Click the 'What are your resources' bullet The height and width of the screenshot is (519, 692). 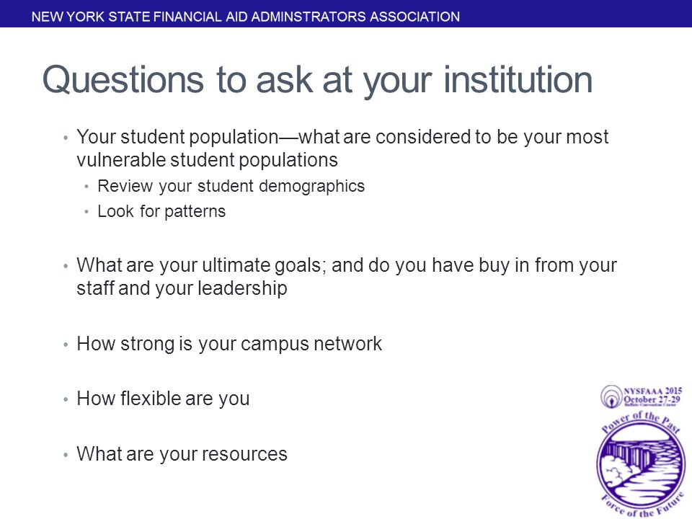182,454
